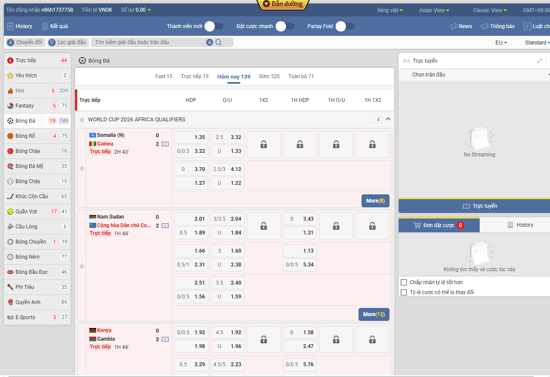The height and width of the screenshot is (377, 550).
Task: Collapse the Trực tuyến streaming panel icon
Action: [x=539, y=61]
